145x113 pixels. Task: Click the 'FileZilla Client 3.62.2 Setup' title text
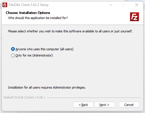point(28,5)
